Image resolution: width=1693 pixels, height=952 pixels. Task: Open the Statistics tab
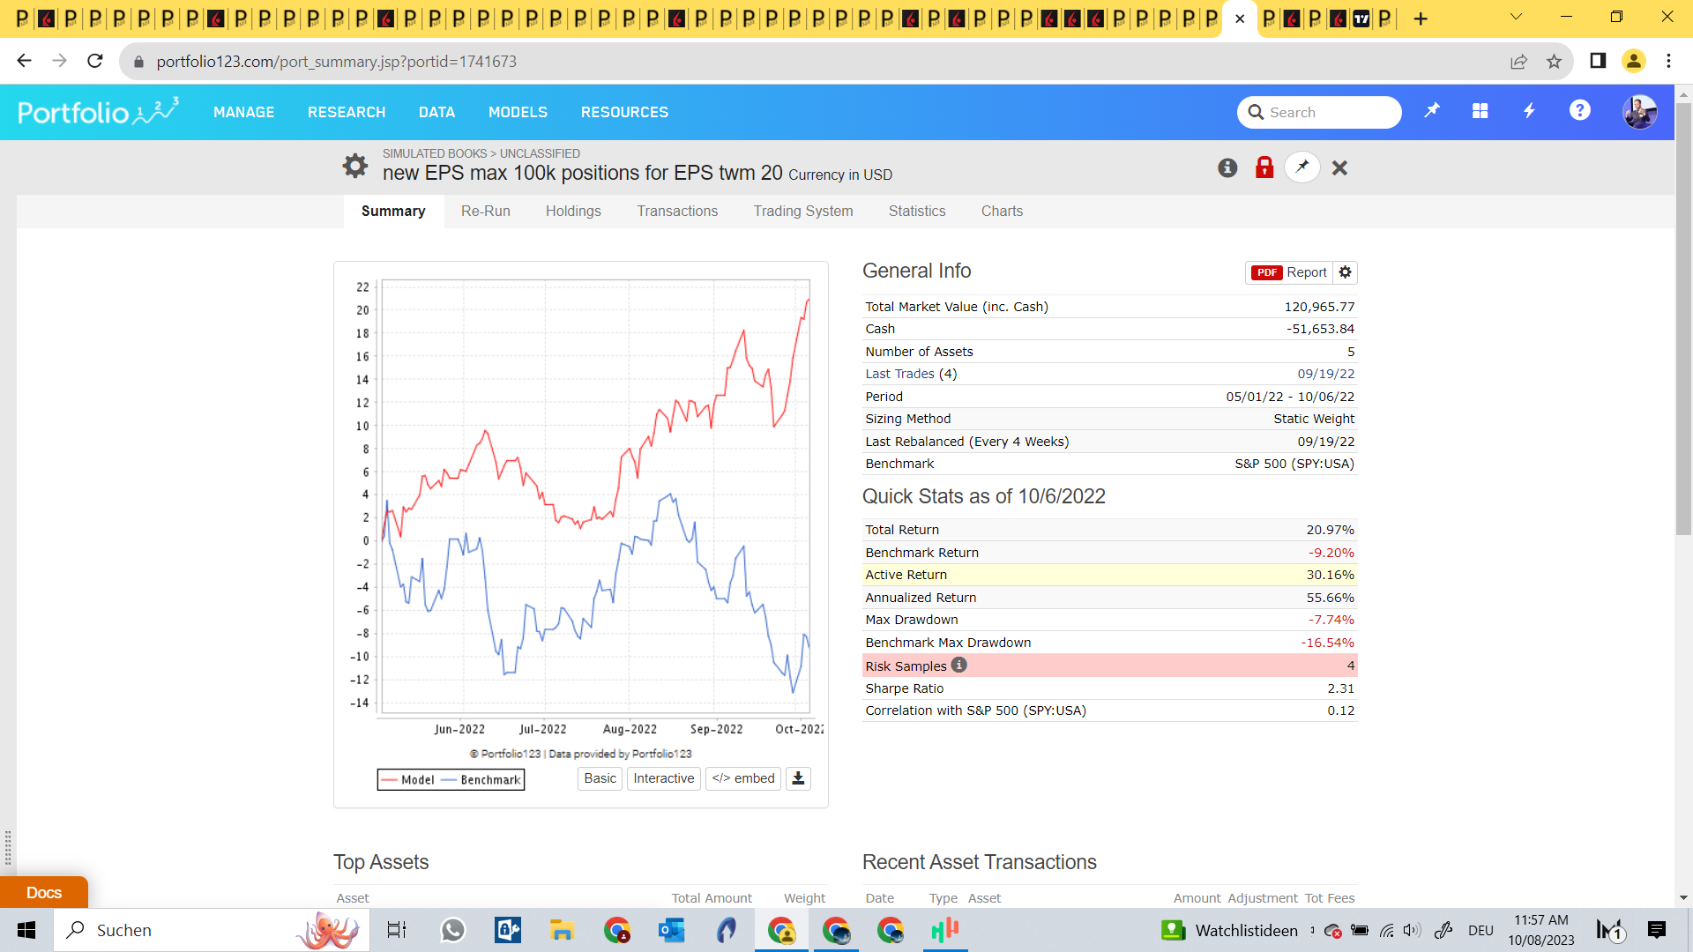[x=917, y=211]
